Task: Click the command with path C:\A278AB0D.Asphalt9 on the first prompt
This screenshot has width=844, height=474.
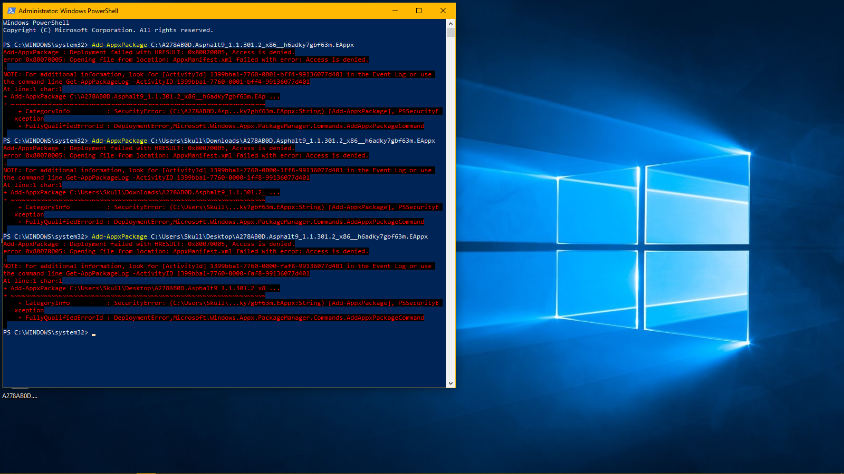Action: pyautogui.click(x=223, y=45)
